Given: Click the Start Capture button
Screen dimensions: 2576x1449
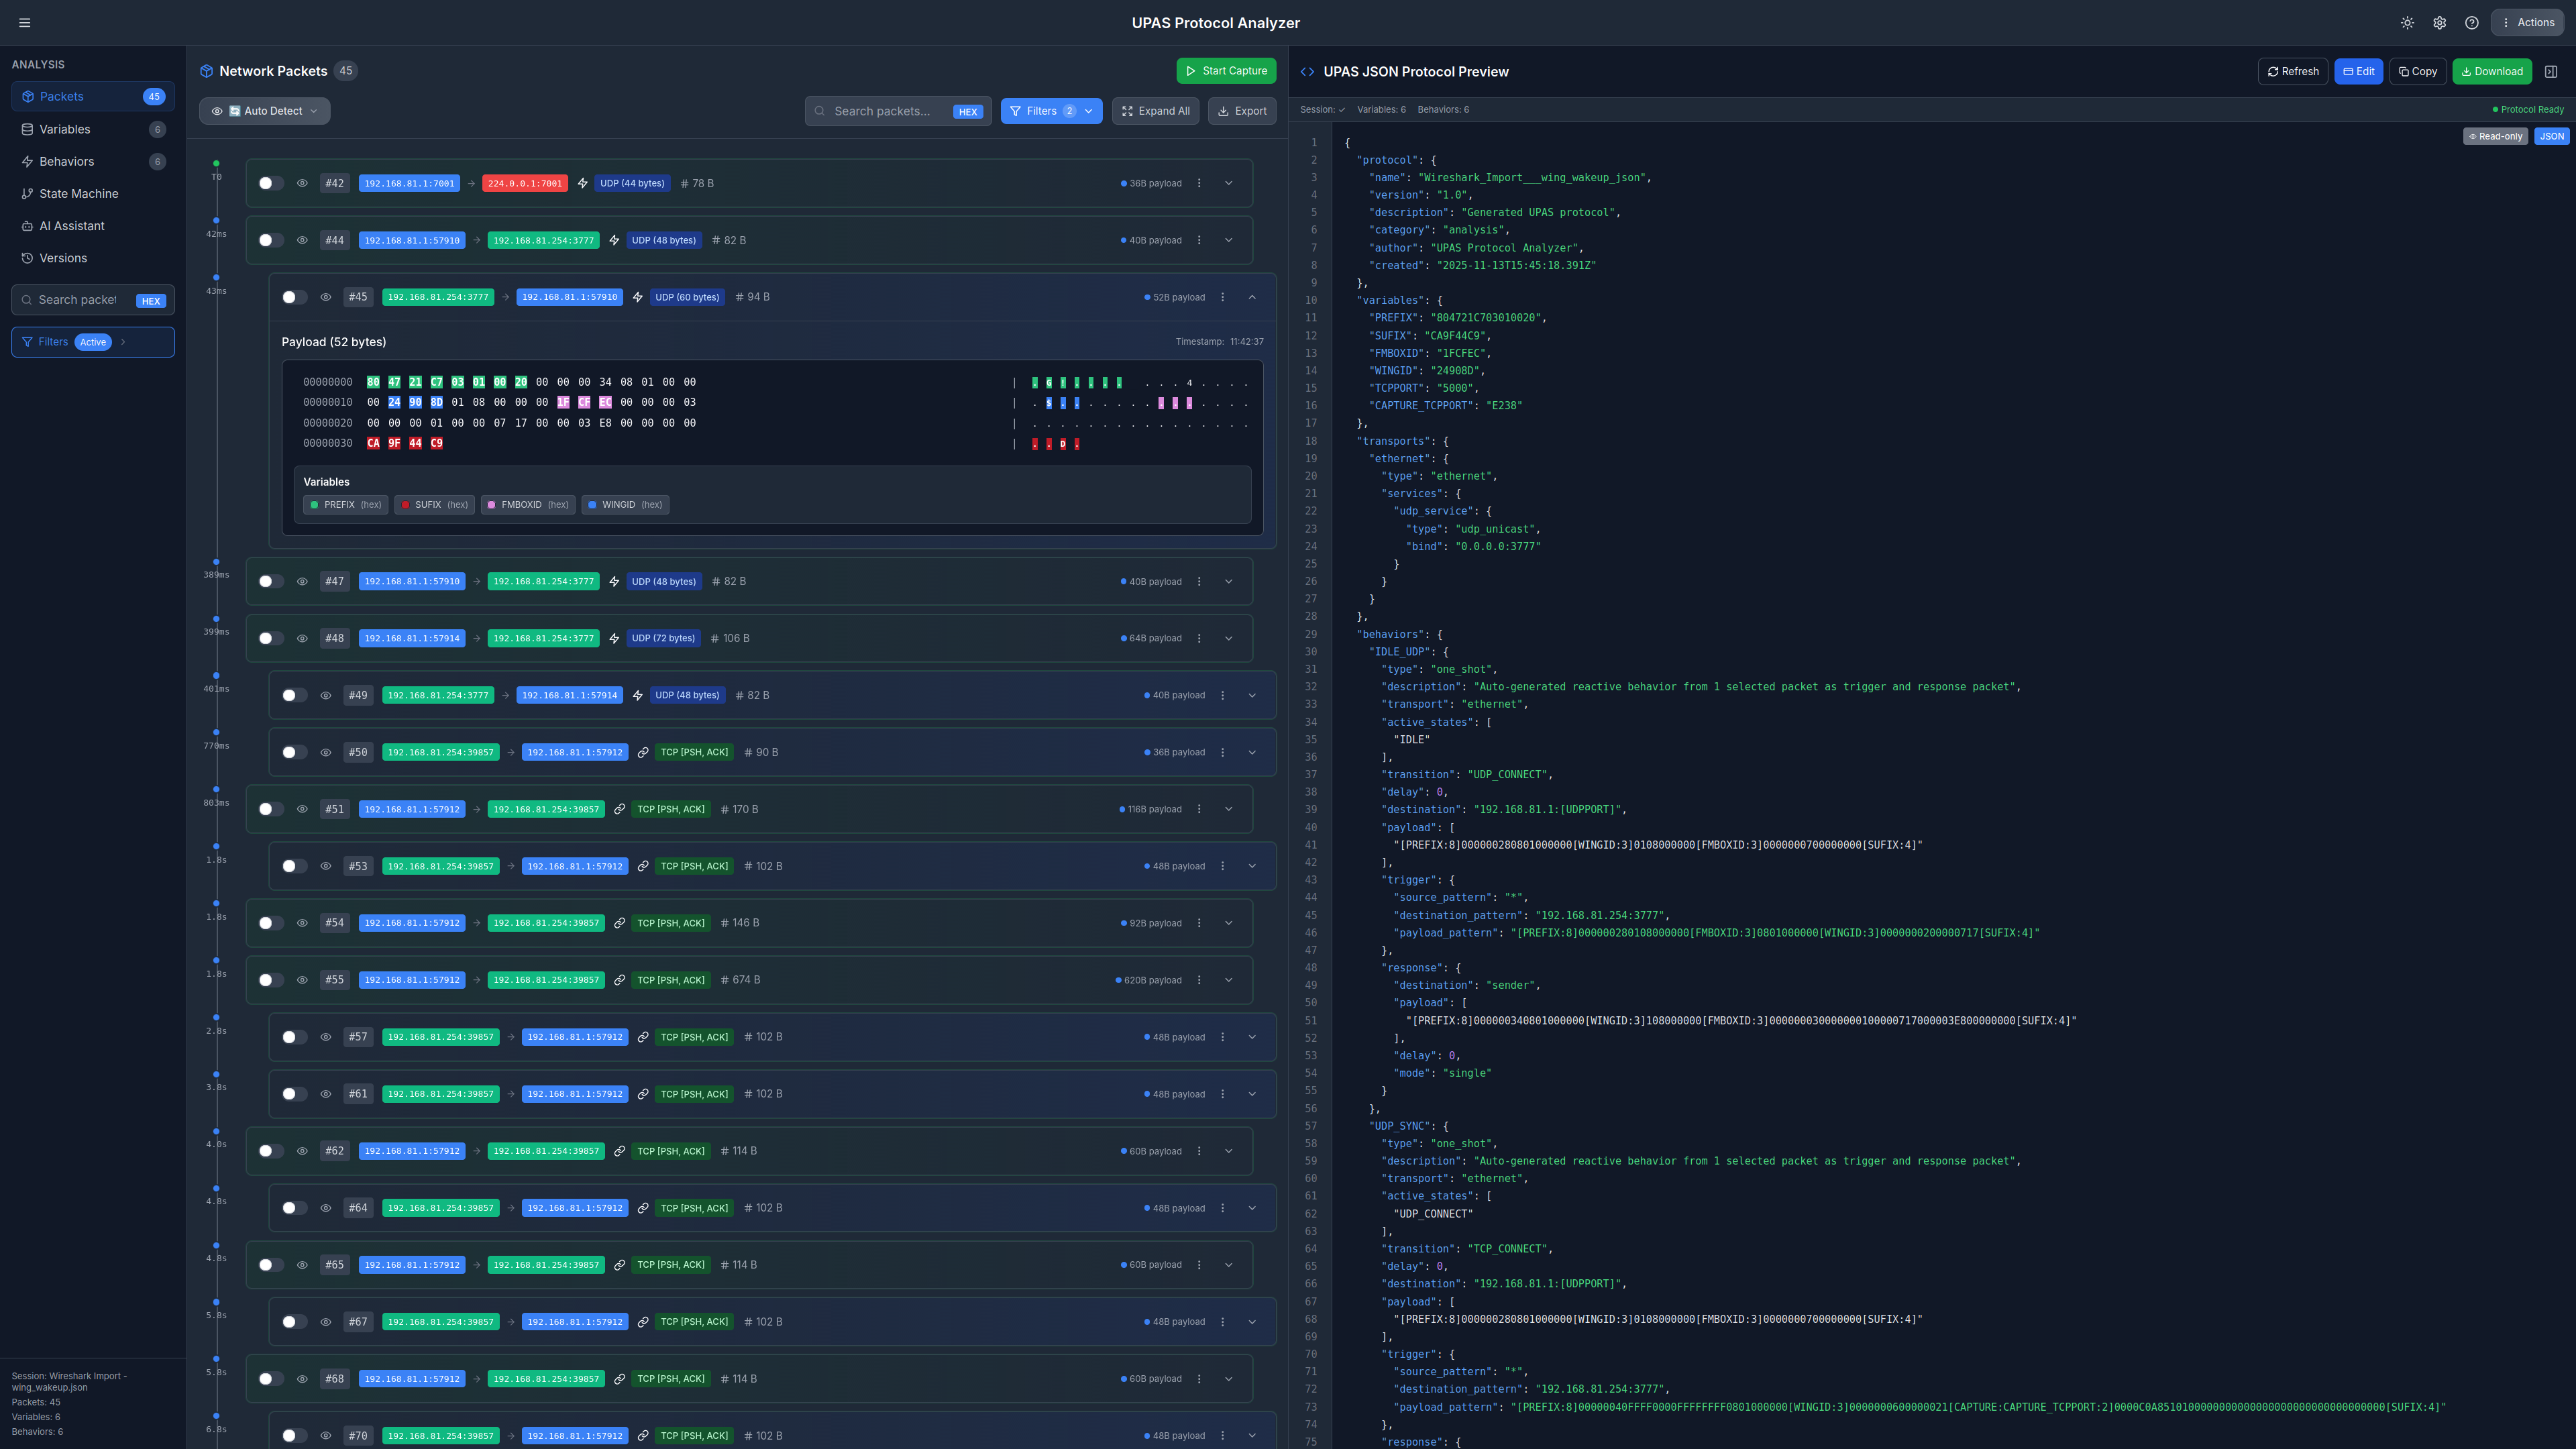Looking at the screenshot, I should [1226, 71].
